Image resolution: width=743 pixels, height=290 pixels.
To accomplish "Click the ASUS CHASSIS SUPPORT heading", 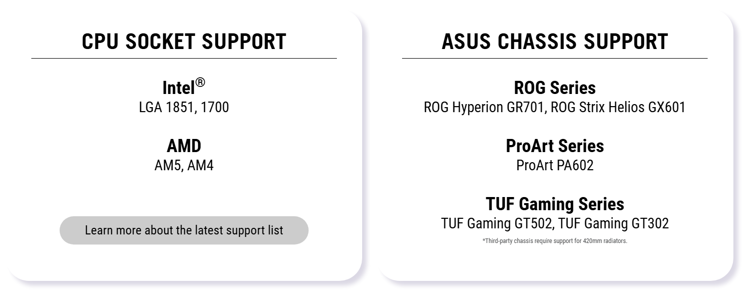I will pos(555,41).
